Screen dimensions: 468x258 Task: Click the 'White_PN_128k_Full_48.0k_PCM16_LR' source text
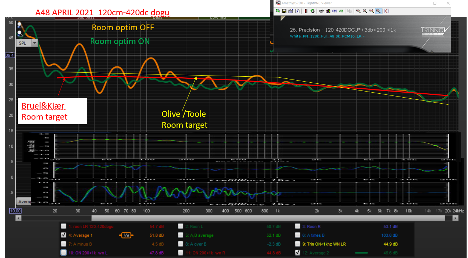(327, 36)
